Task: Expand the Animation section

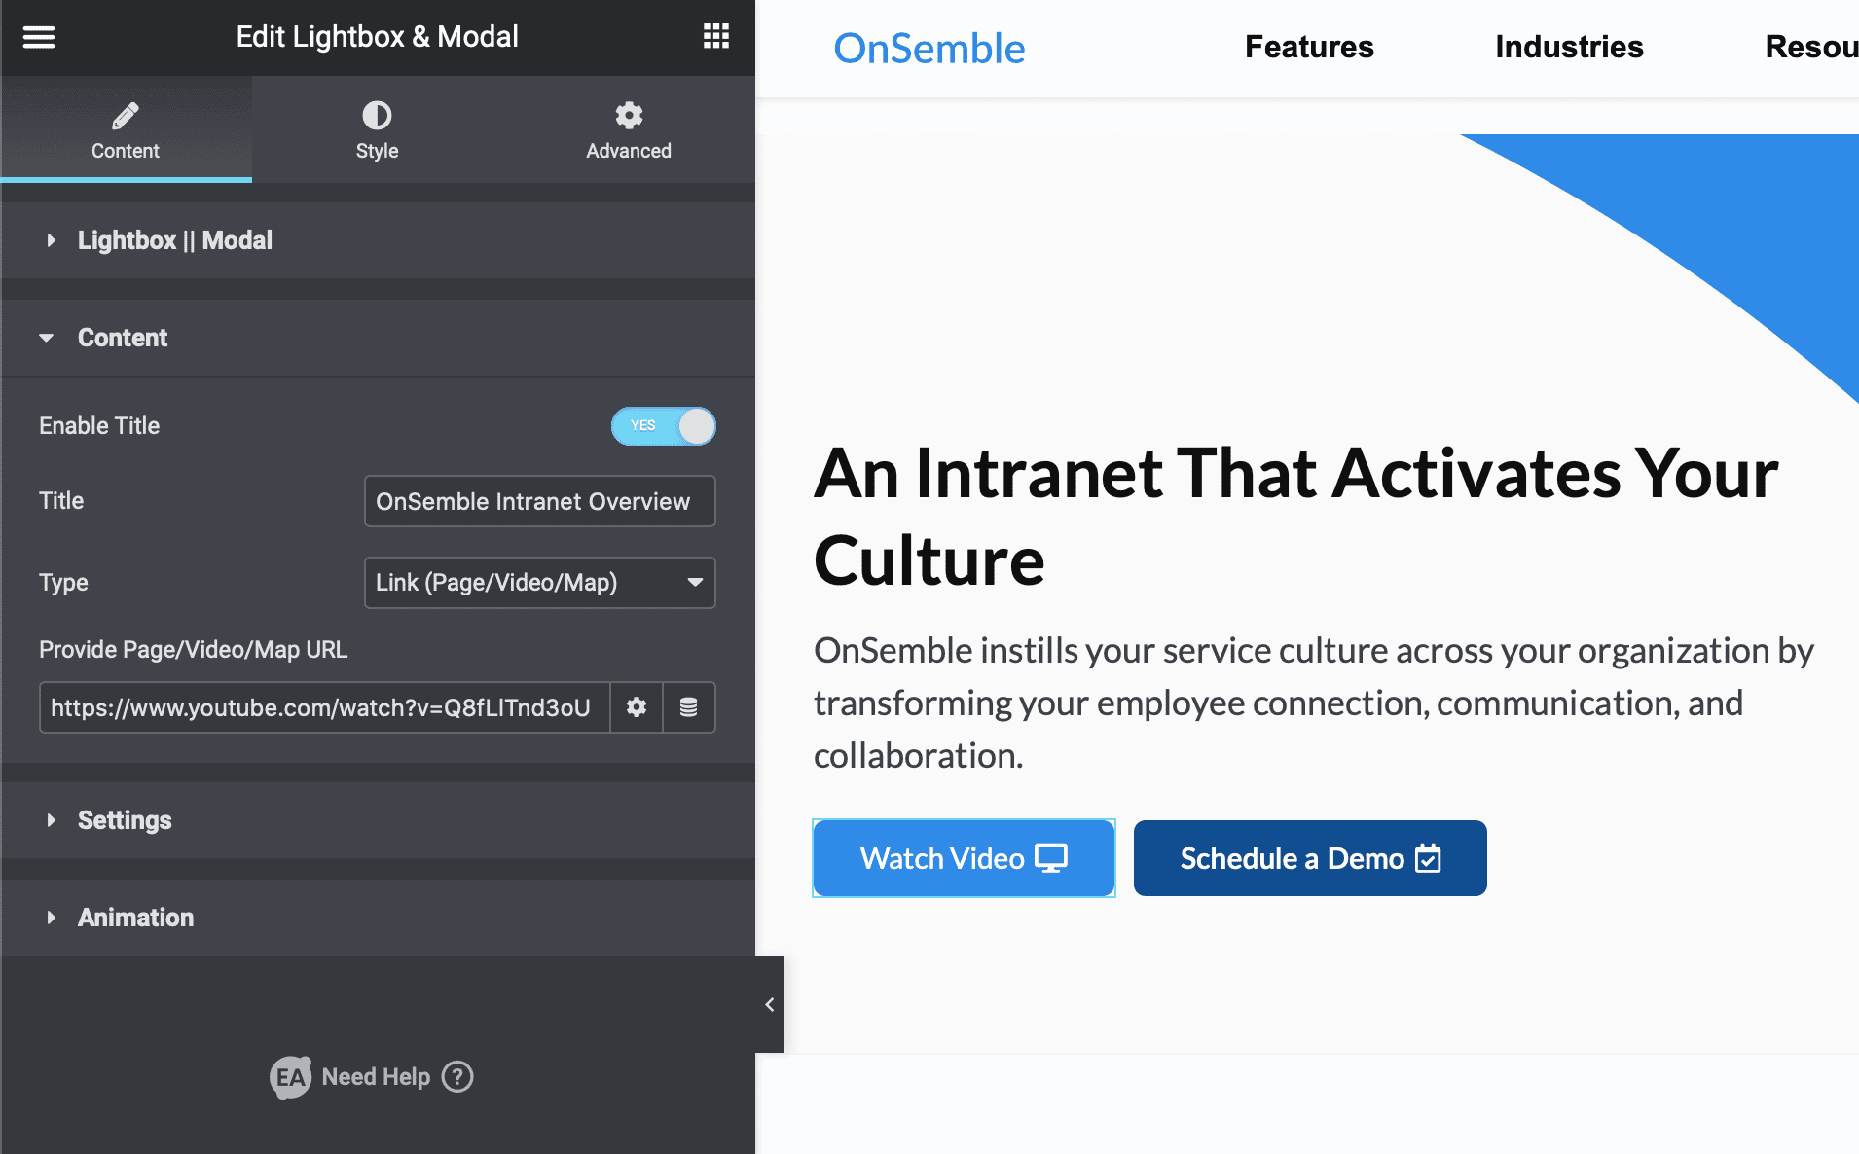Action: click(x=135, y=918)
